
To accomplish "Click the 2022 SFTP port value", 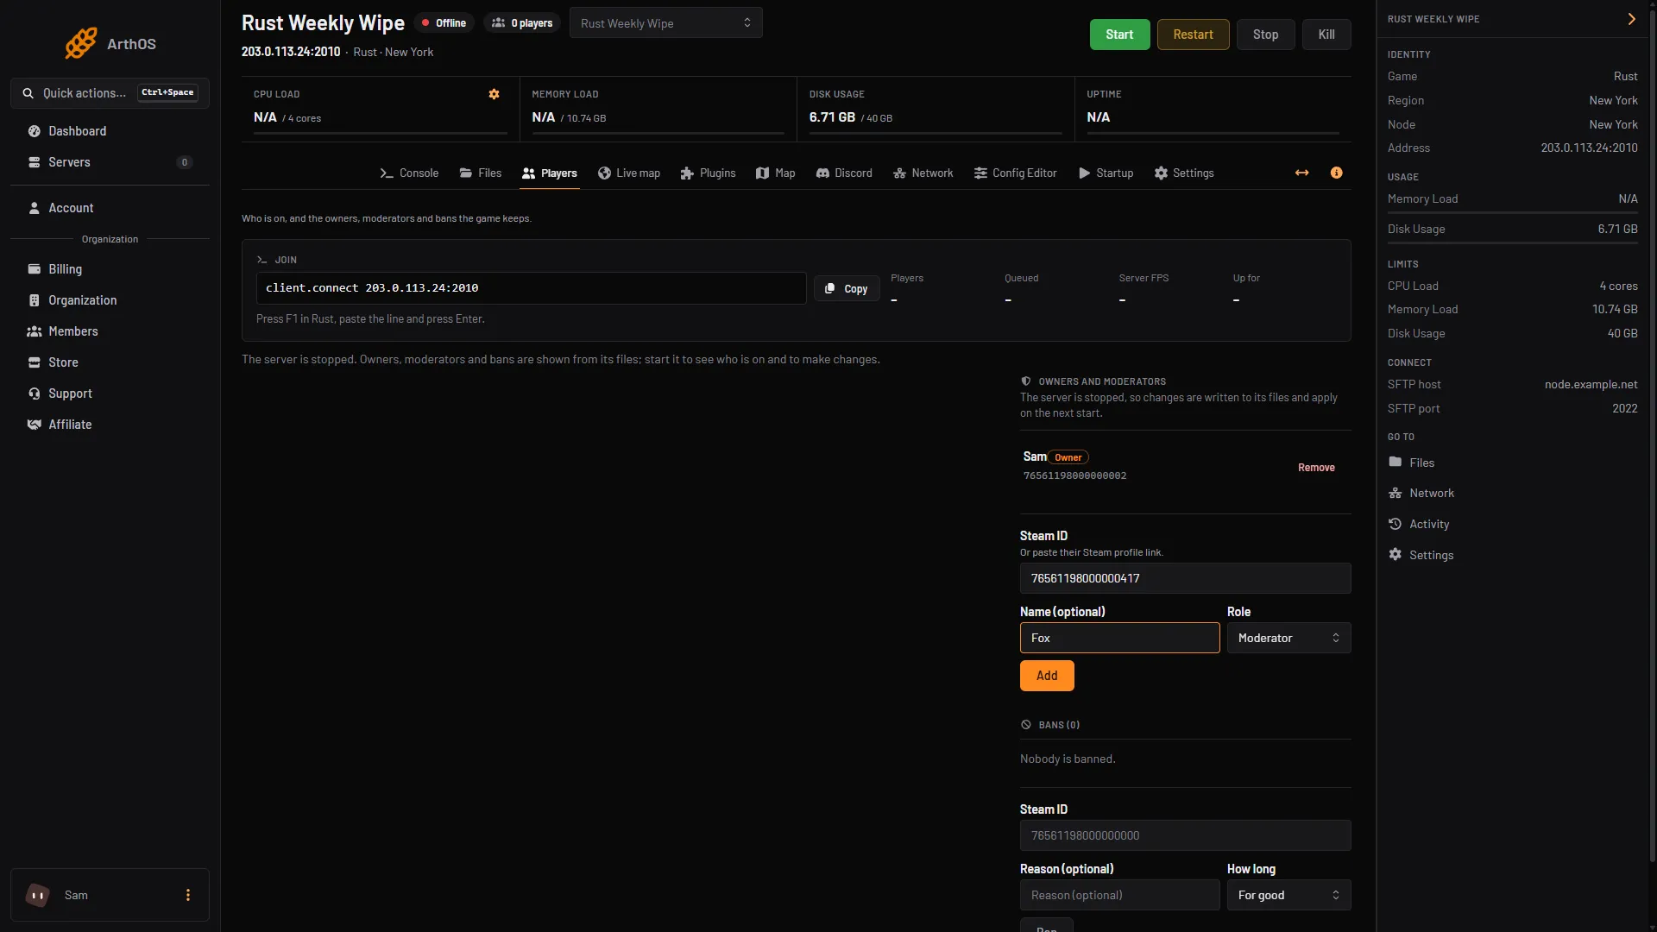I will click(1624, 409).
